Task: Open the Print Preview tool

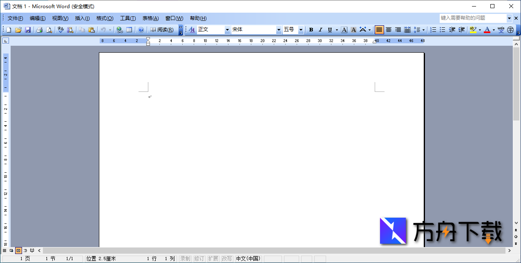Action: [49, 29]
